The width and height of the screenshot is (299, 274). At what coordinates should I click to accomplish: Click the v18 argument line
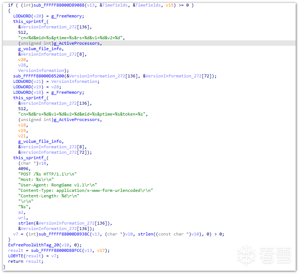coord(23,125)
